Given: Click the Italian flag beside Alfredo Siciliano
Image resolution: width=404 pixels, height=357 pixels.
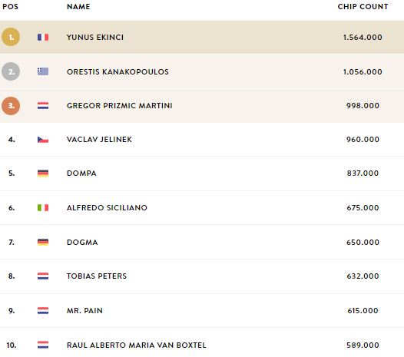Looking at the screenshot, I should pyautogui.click(x=43, y=207).
